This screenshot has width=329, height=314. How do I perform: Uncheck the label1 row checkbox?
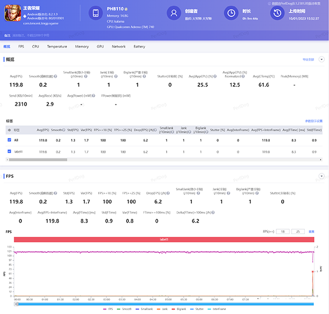(x=8, y=150)
